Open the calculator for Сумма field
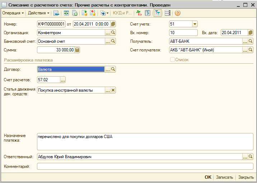The height and width of the screenshot is (183, 257). tap(77, 50)
